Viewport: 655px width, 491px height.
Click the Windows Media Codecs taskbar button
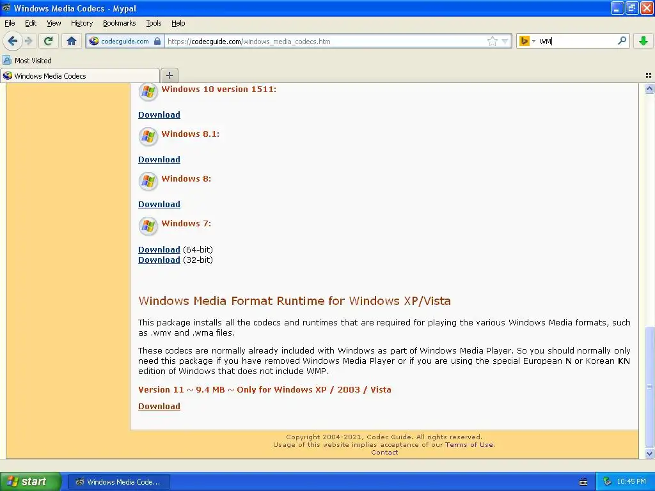coord(118,482)
